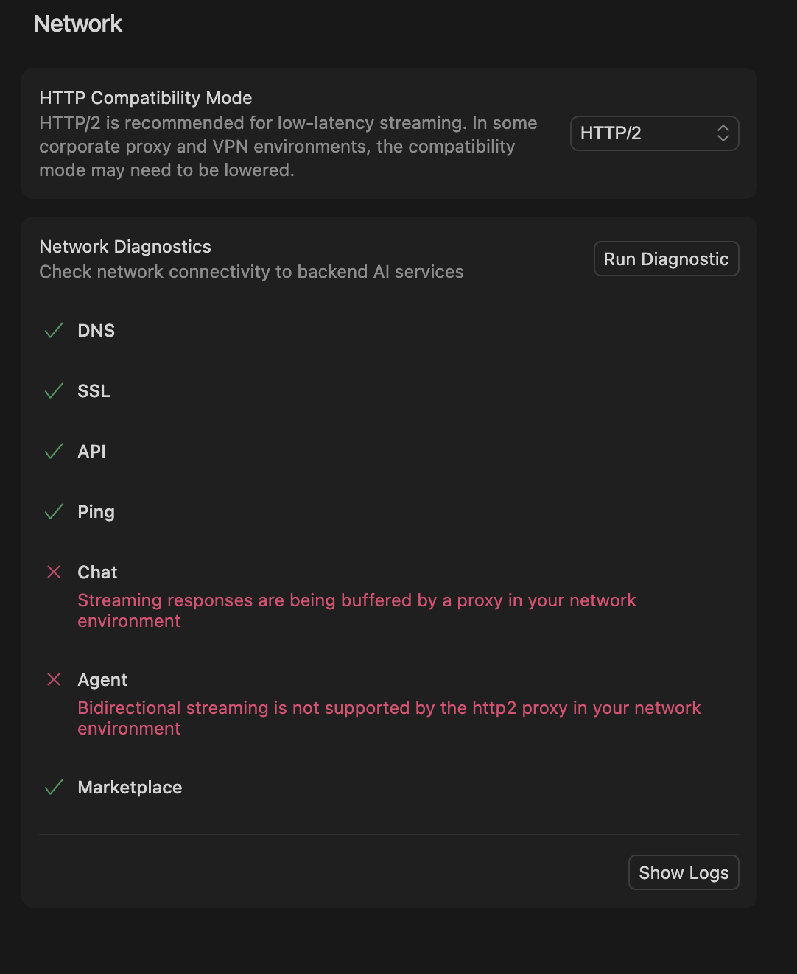Screen dimensions: 797x974
Task: Click the HTTP Compatibility Mode title
Action: [x=146, y=98]
